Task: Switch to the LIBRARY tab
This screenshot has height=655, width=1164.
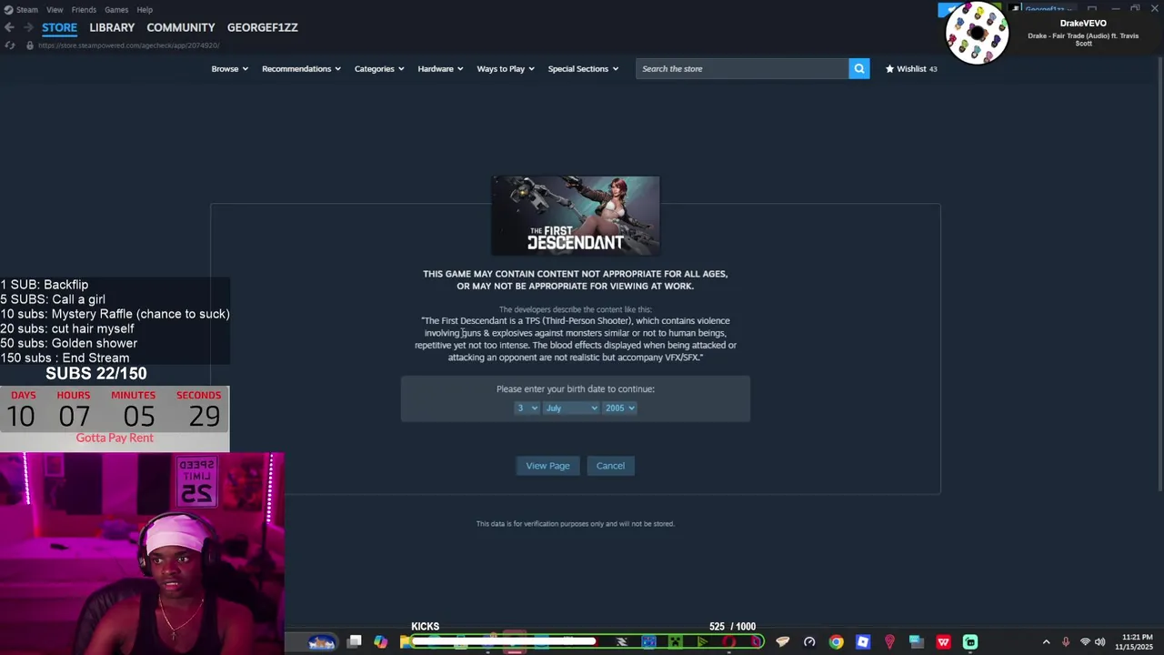Action: coord(112,27)
